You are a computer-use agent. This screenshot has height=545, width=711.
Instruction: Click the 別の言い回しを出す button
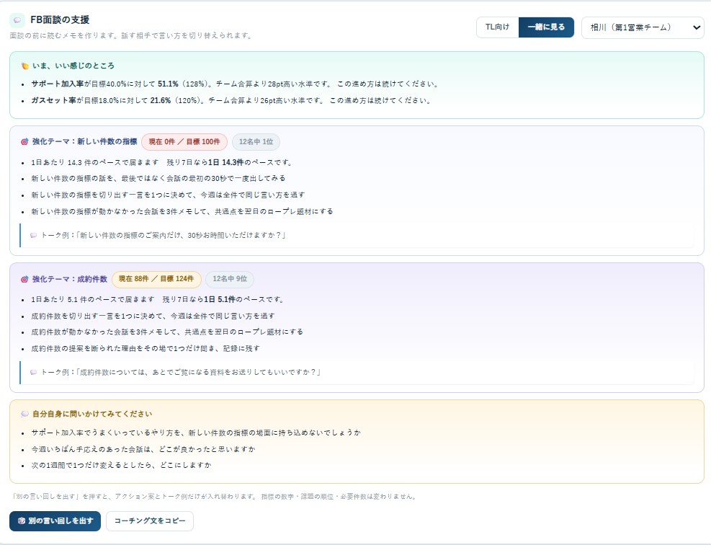click(x=55, y=521)
